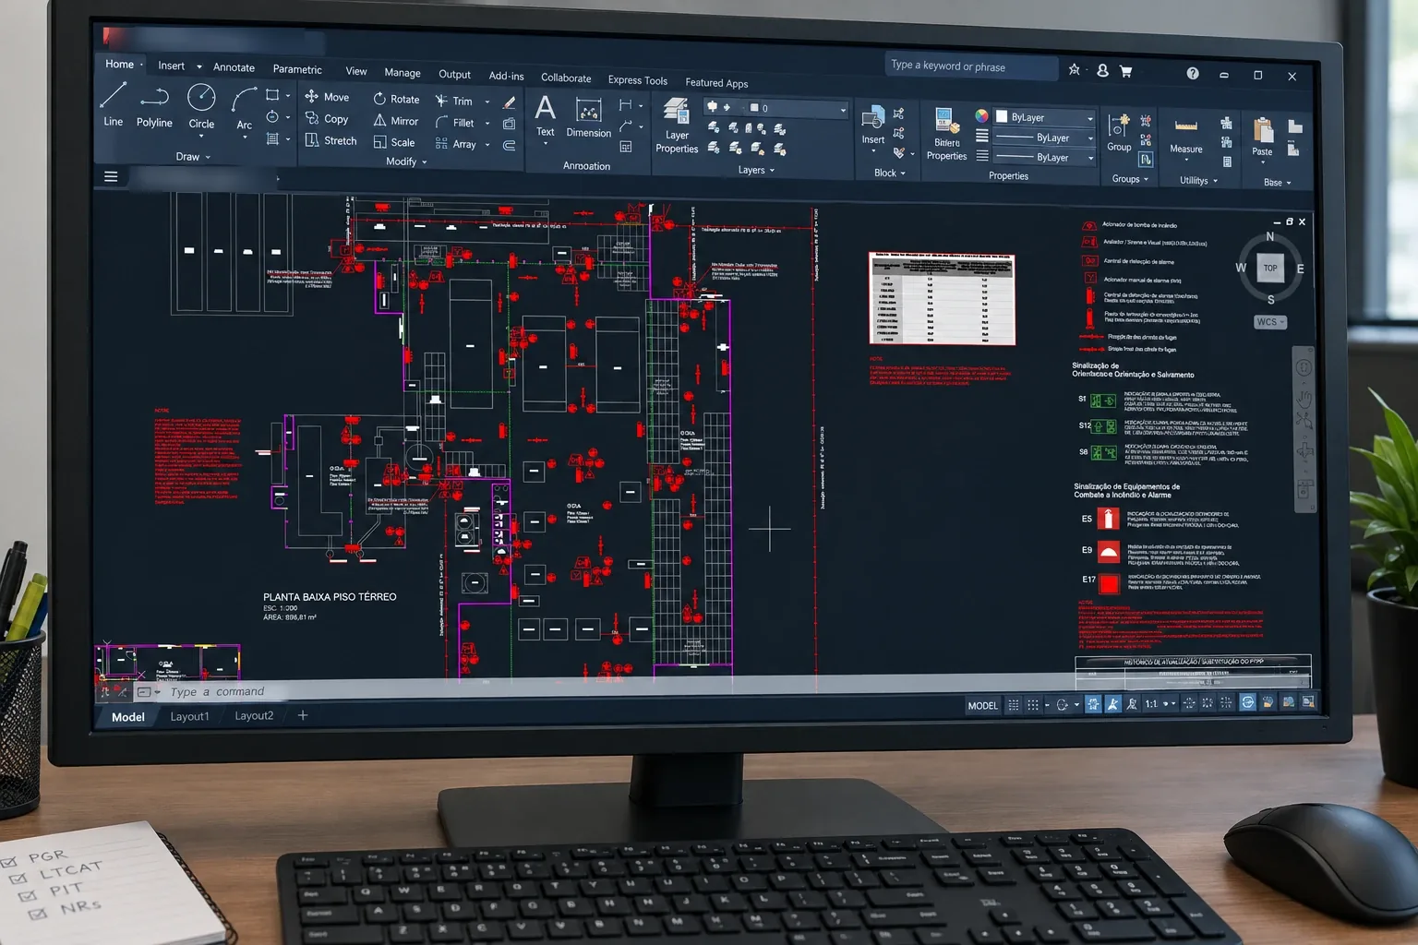Click the Group tool

[x=1119, y=133]
